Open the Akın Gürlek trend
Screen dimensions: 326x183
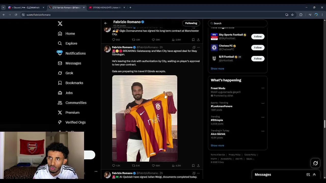point(218,134)
